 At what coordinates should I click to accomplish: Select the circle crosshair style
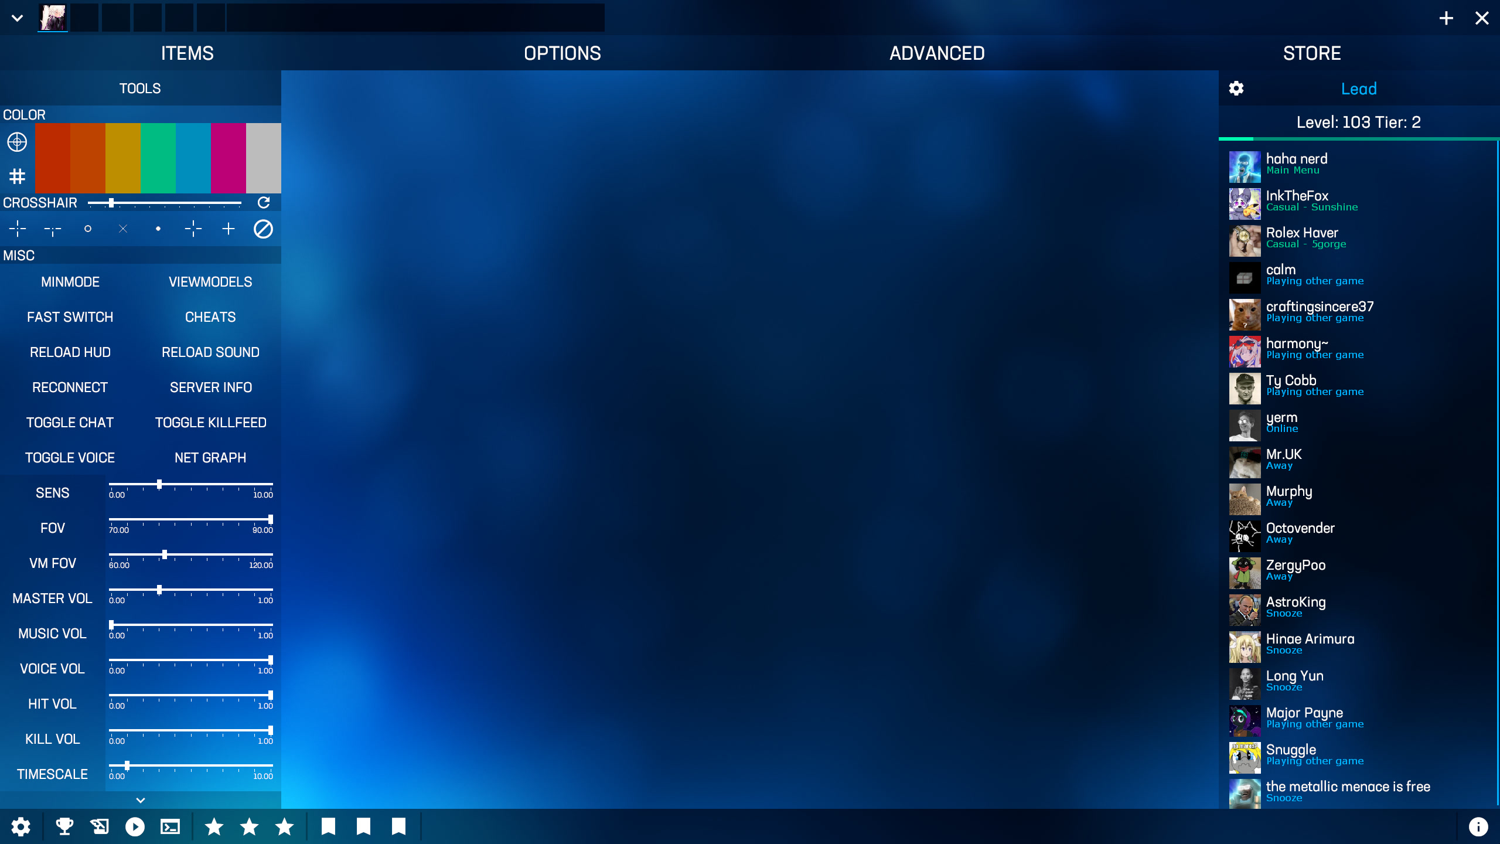pyautogui.click(x=88, y=229)
